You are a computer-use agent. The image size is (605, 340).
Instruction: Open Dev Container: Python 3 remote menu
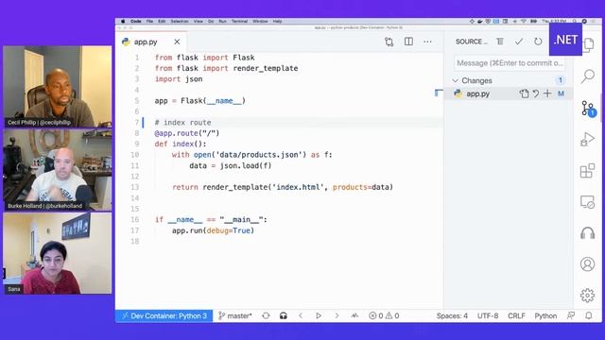coord(164,315)
